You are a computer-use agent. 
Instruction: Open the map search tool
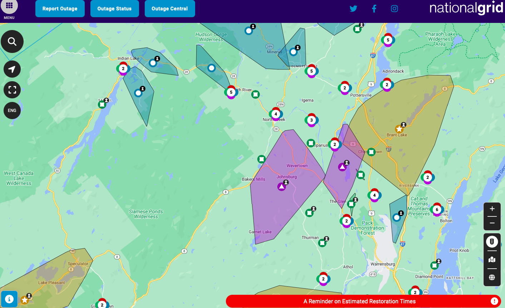click(x=12, y=41)
